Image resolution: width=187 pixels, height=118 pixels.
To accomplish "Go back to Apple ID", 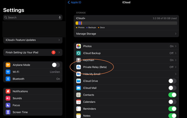I will 75,2.
